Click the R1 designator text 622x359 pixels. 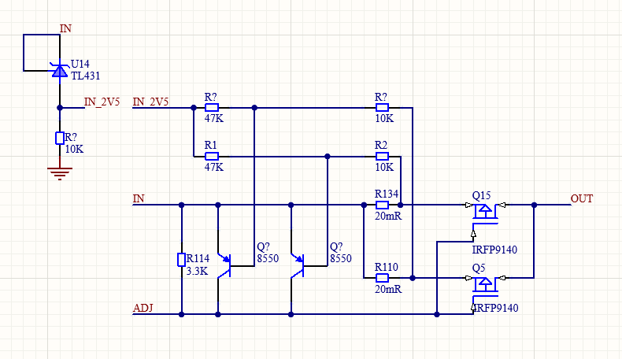210,145
